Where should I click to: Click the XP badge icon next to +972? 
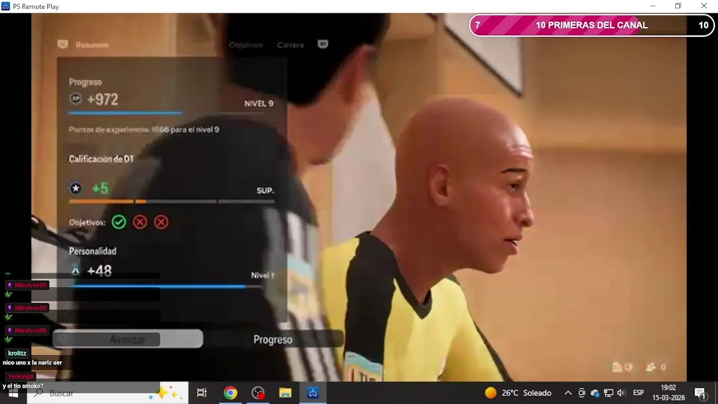[x=76, y=99]
